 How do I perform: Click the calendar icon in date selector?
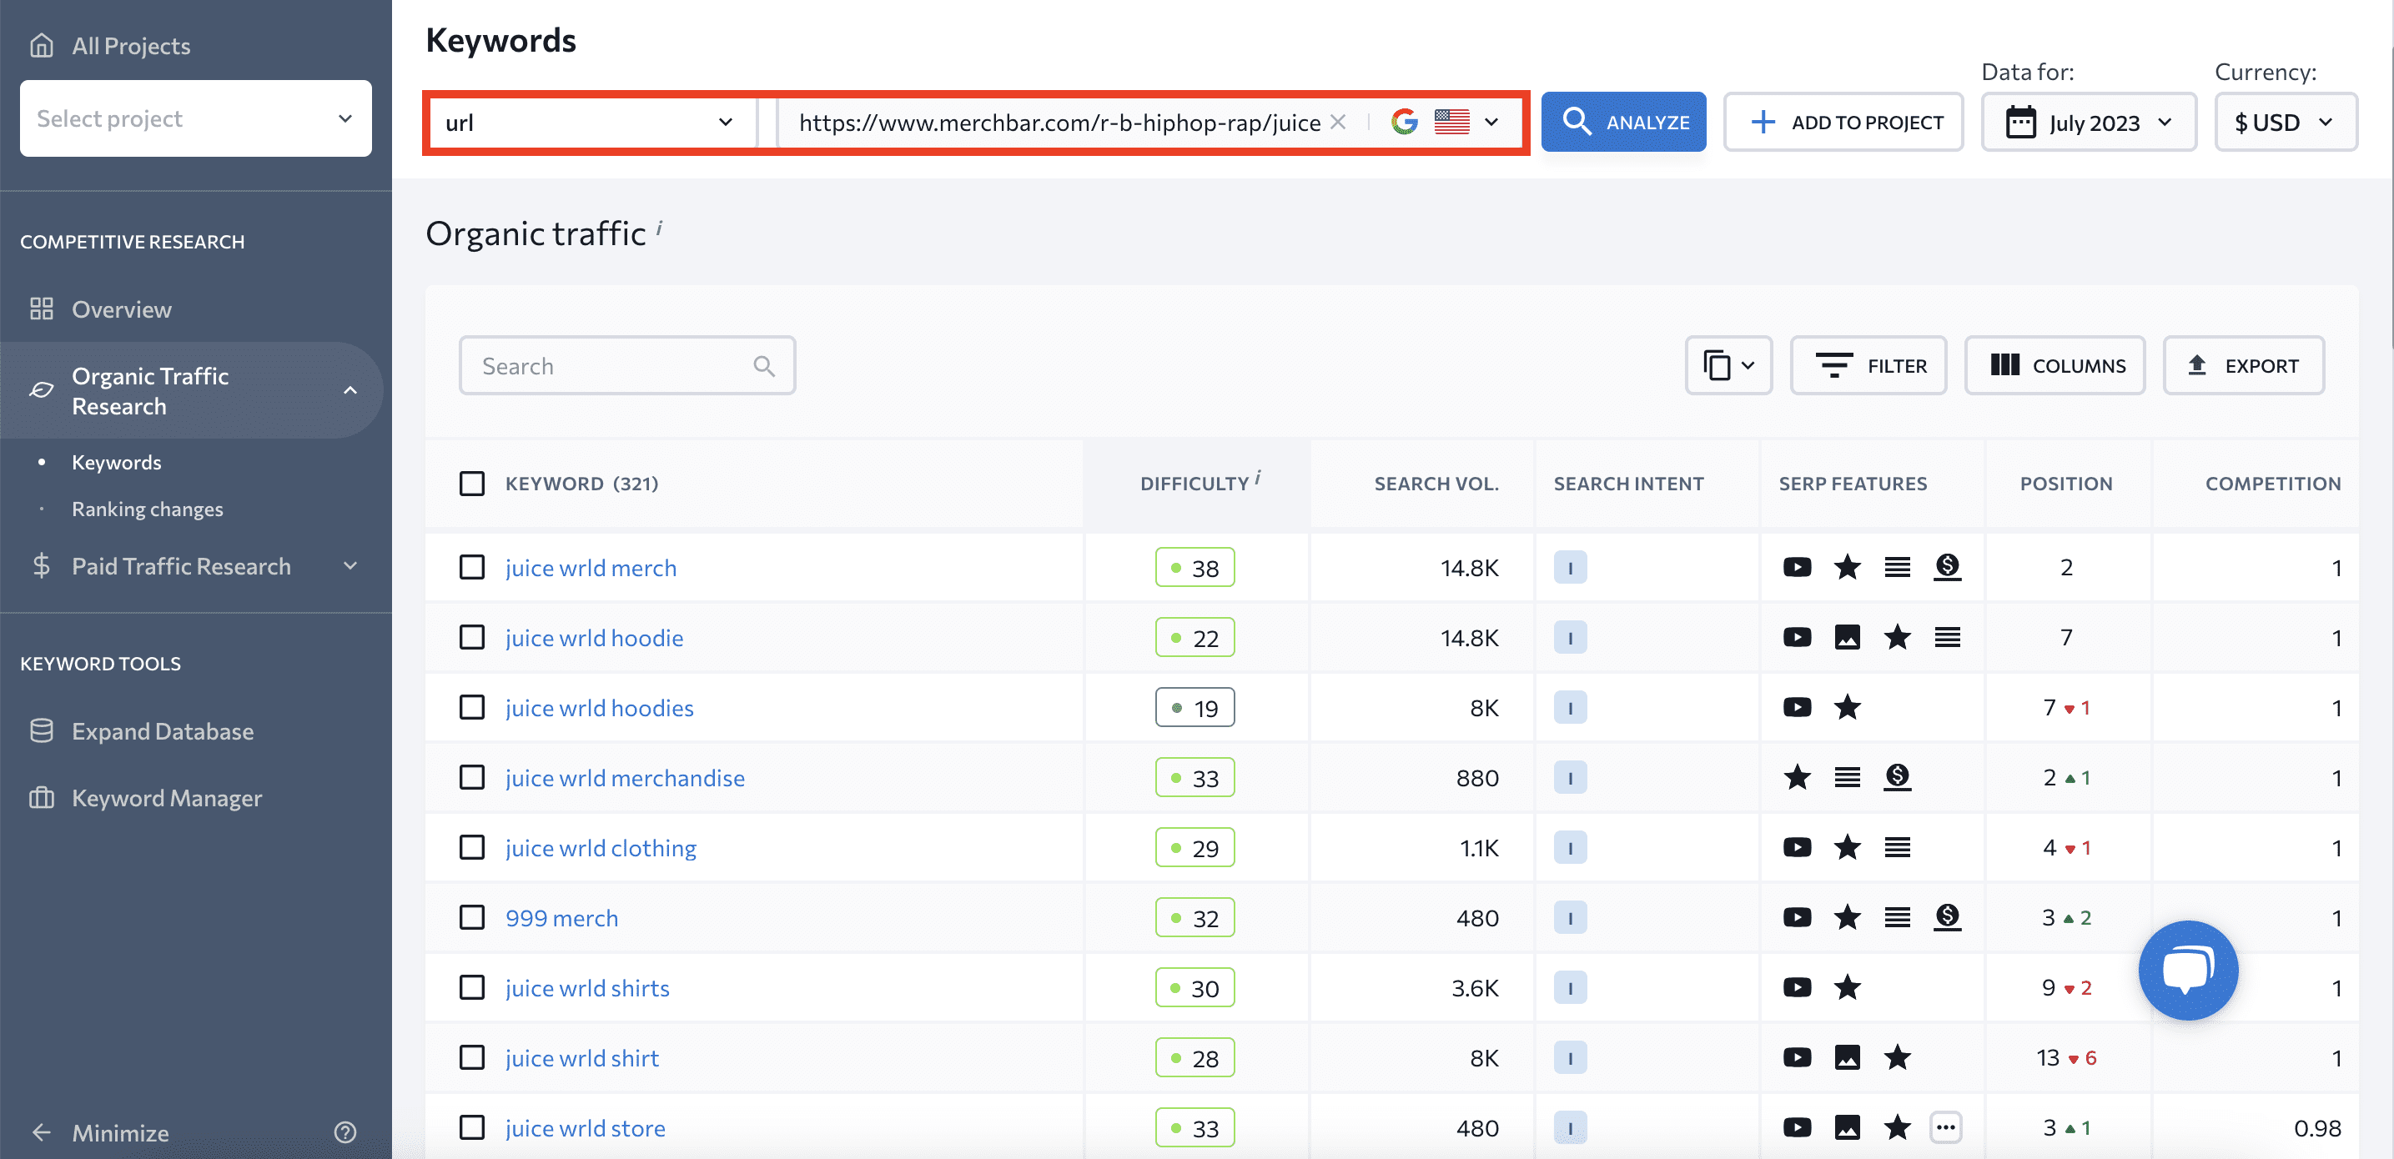pos(2020,122)
